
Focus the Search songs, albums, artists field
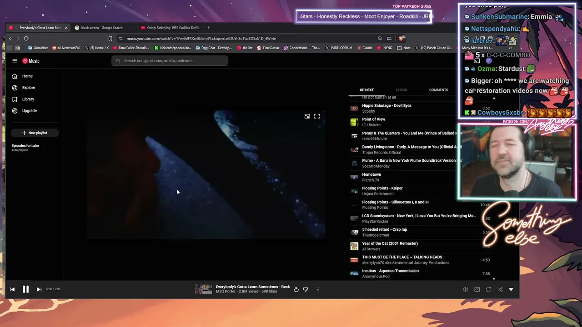(170, 61)
